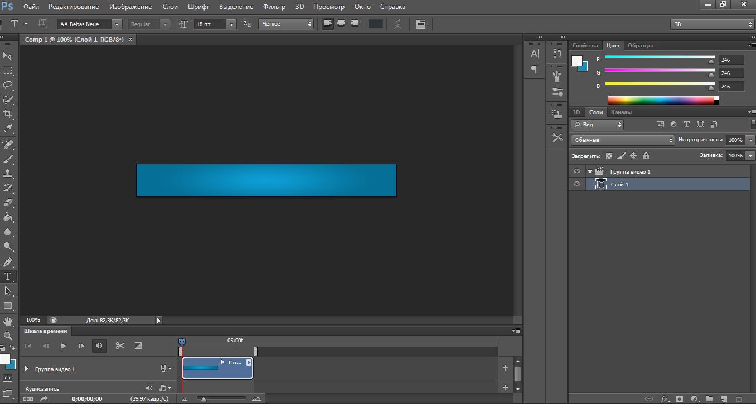Select the Clone Stamp tool
The image size is (756, 404).
[x=8, y=174]
